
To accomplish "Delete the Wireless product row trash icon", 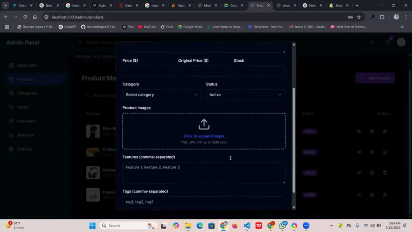I will (385, 173).
